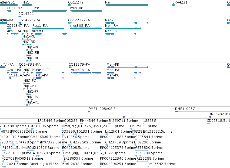Viewport: 230px width, 168px height.
Task: Select the Past1-PB protein glyph
Action: click(x=50, y=73)
